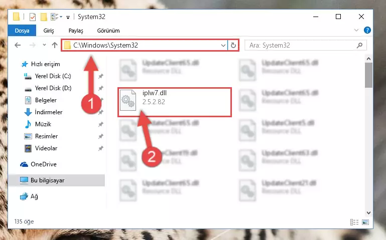
Task: Open the Dosya menu tab
Action: click(x=22, y=31)
